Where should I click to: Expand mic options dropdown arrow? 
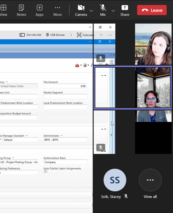point(113,11)
